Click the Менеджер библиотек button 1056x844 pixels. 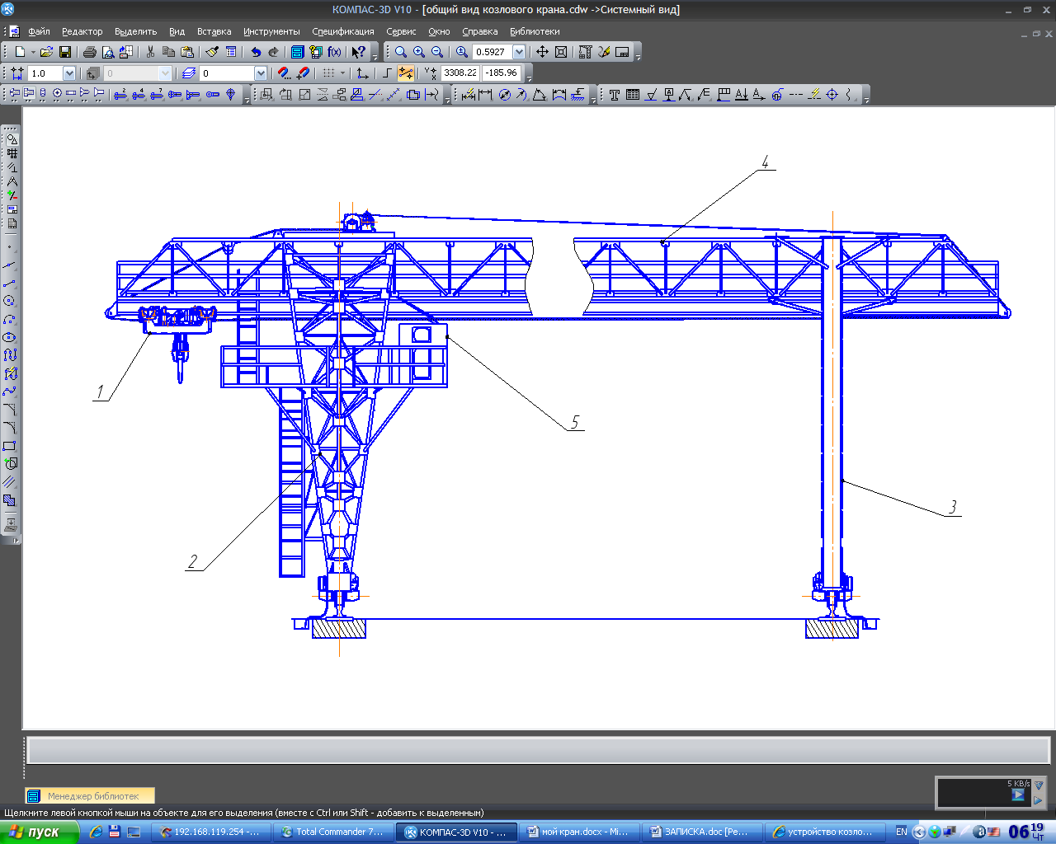[90, 796]
